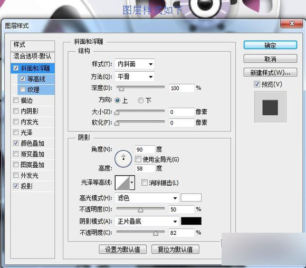Screen dimensions: 306x268
Task: Select the 斜面和浮雕 list item label
Action: (x=35, y=68)
